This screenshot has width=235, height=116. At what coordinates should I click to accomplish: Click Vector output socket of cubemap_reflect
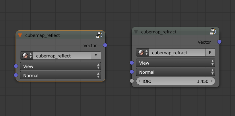105,45
